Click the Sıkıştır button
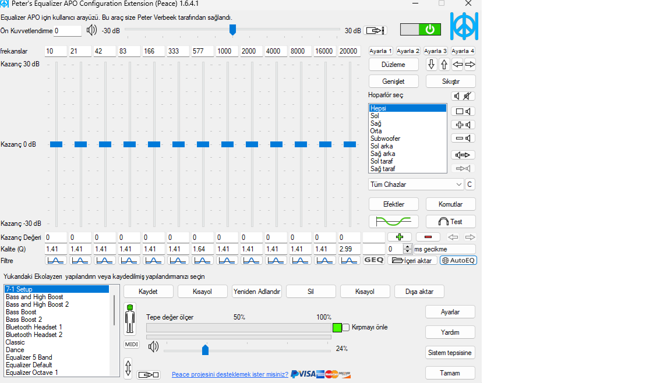671x383 pixels. (x=451, y=81)
